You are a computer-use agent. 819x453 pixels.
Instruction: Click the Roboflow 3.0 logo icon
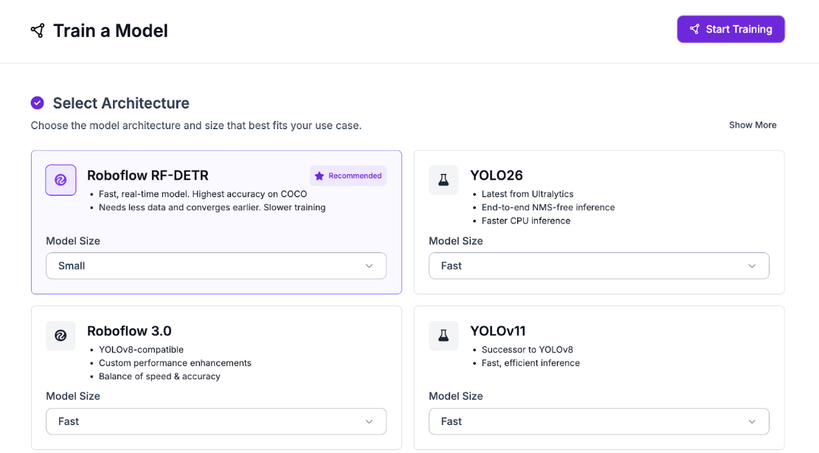pos(61,336)
